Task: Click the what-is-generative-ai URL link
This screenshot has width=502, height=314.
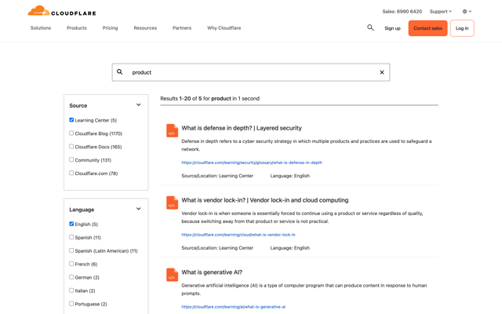Action: point(234,307)
